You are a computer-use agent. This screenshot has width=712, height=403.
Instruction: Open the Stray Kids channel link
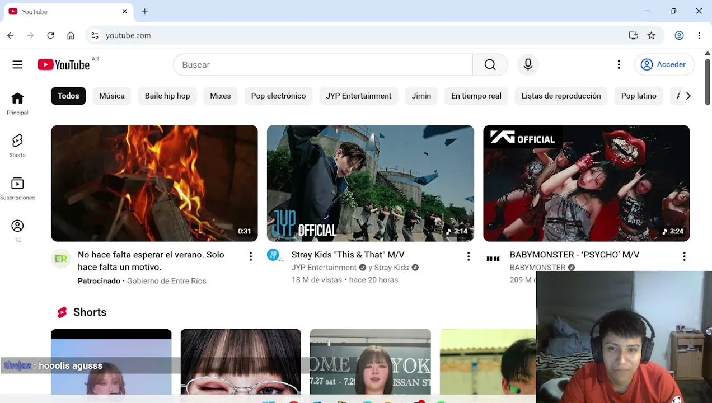[391, 268]
